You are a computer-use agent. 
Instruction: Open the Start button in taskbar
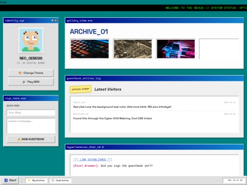coord(11,180)
